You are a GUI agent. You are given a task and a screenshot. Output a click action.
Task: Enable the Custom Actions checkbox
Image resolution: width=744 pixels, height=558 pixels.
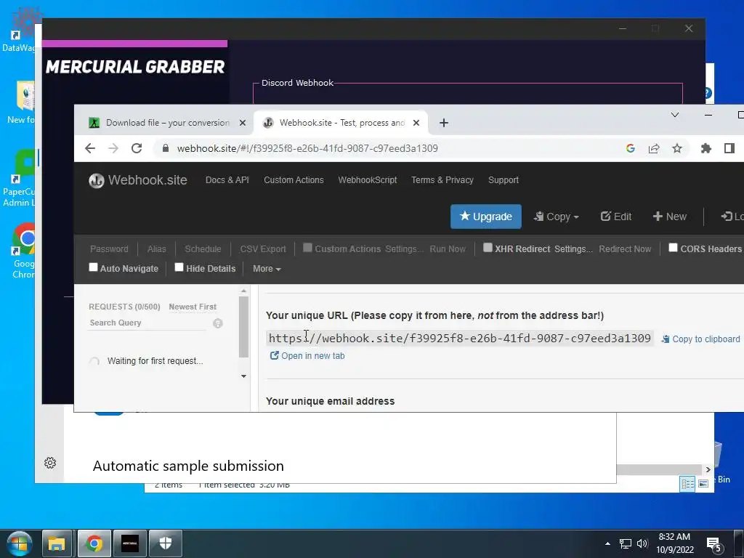[x=307, y=248]
